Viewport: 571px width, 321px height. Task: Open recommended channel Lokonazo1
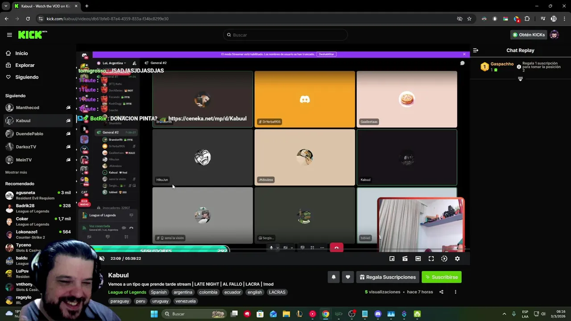[38, 235]
